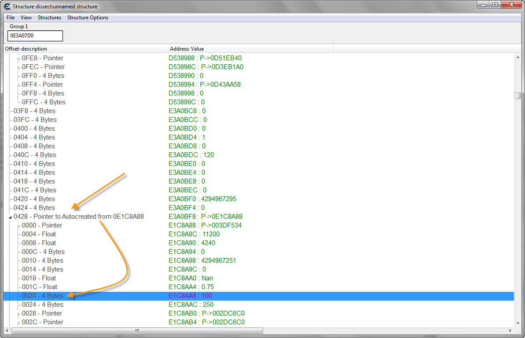
Task: Click the vertical scrollbar down arrow
Action: [x=518, y=323]
